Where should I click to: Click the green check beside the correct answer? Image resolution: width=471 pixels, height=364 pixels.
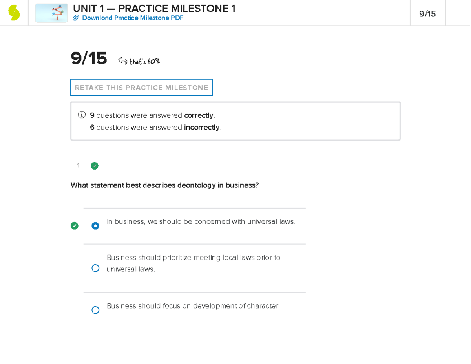click(75, 226)
